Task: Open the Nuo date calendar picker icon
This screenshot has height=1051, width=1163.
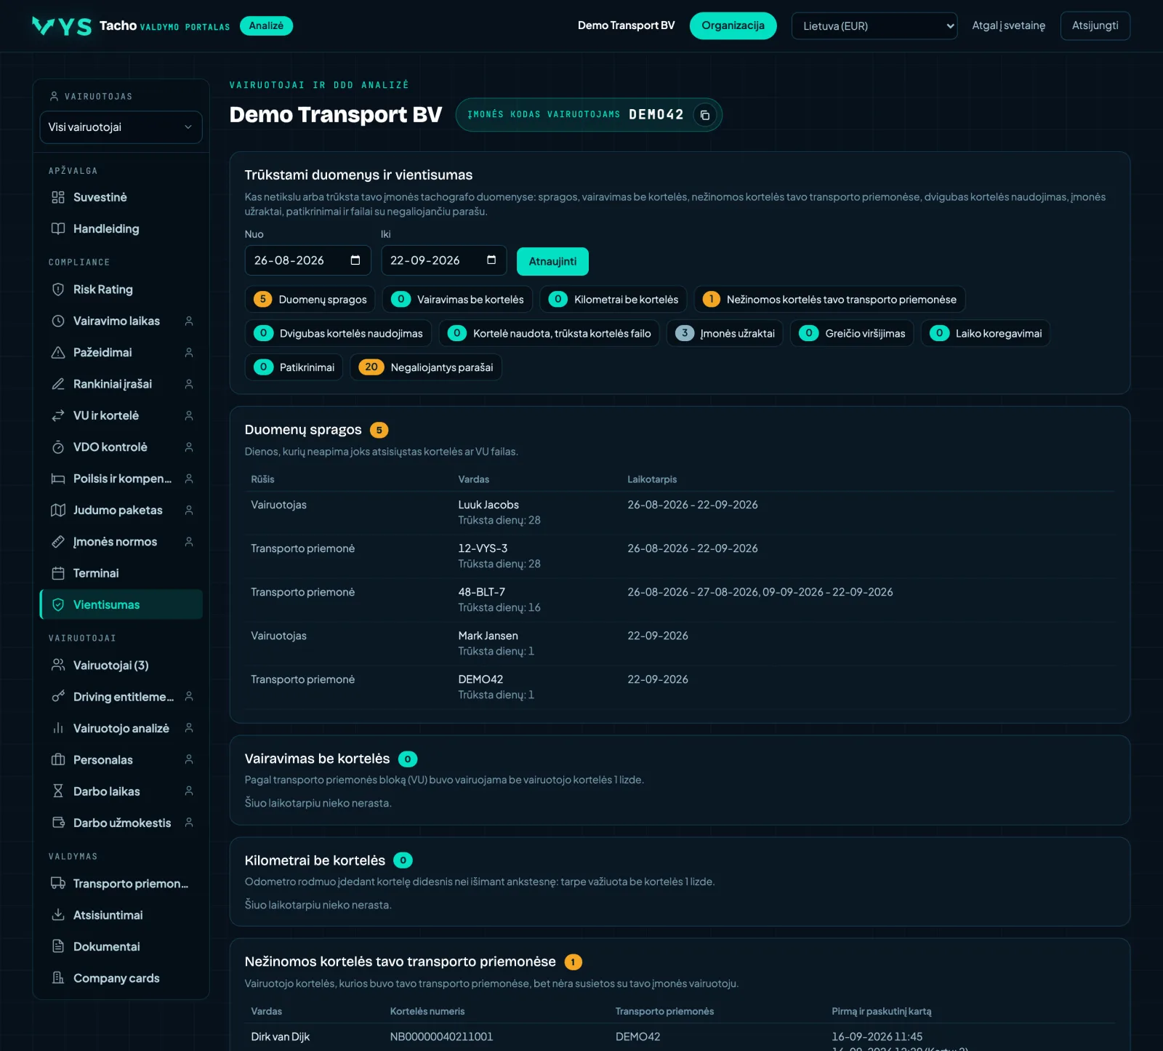Action: 355,260
